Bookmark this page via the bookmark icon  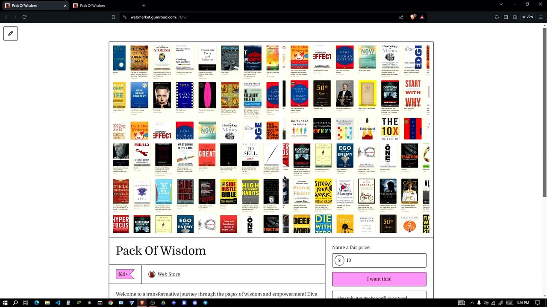(113, 17)
